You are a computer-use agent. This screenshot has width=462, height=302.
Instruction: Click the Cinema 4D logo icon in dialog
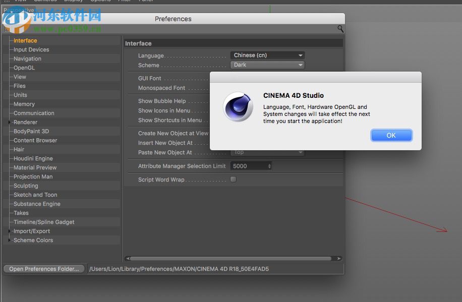coord(238,107)
